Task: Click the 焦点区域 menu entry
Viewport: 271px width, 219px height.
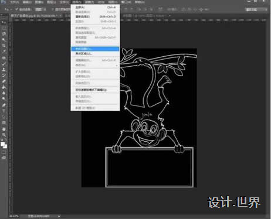Action: (95, 53)
